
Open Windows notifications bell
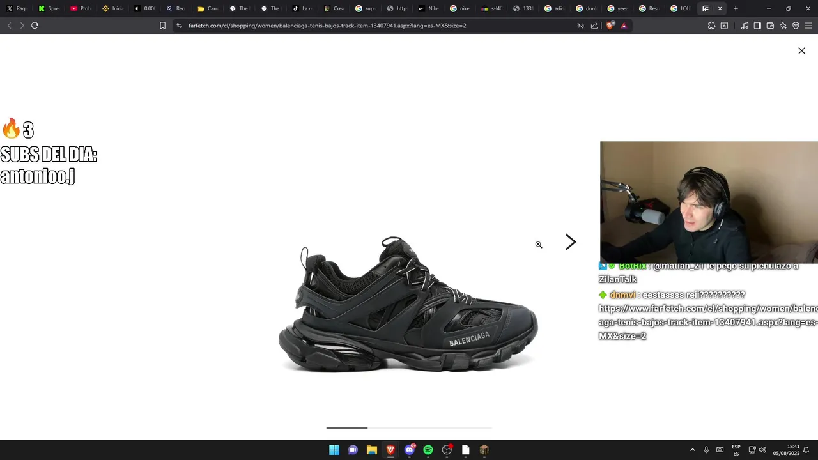[806, 450]
